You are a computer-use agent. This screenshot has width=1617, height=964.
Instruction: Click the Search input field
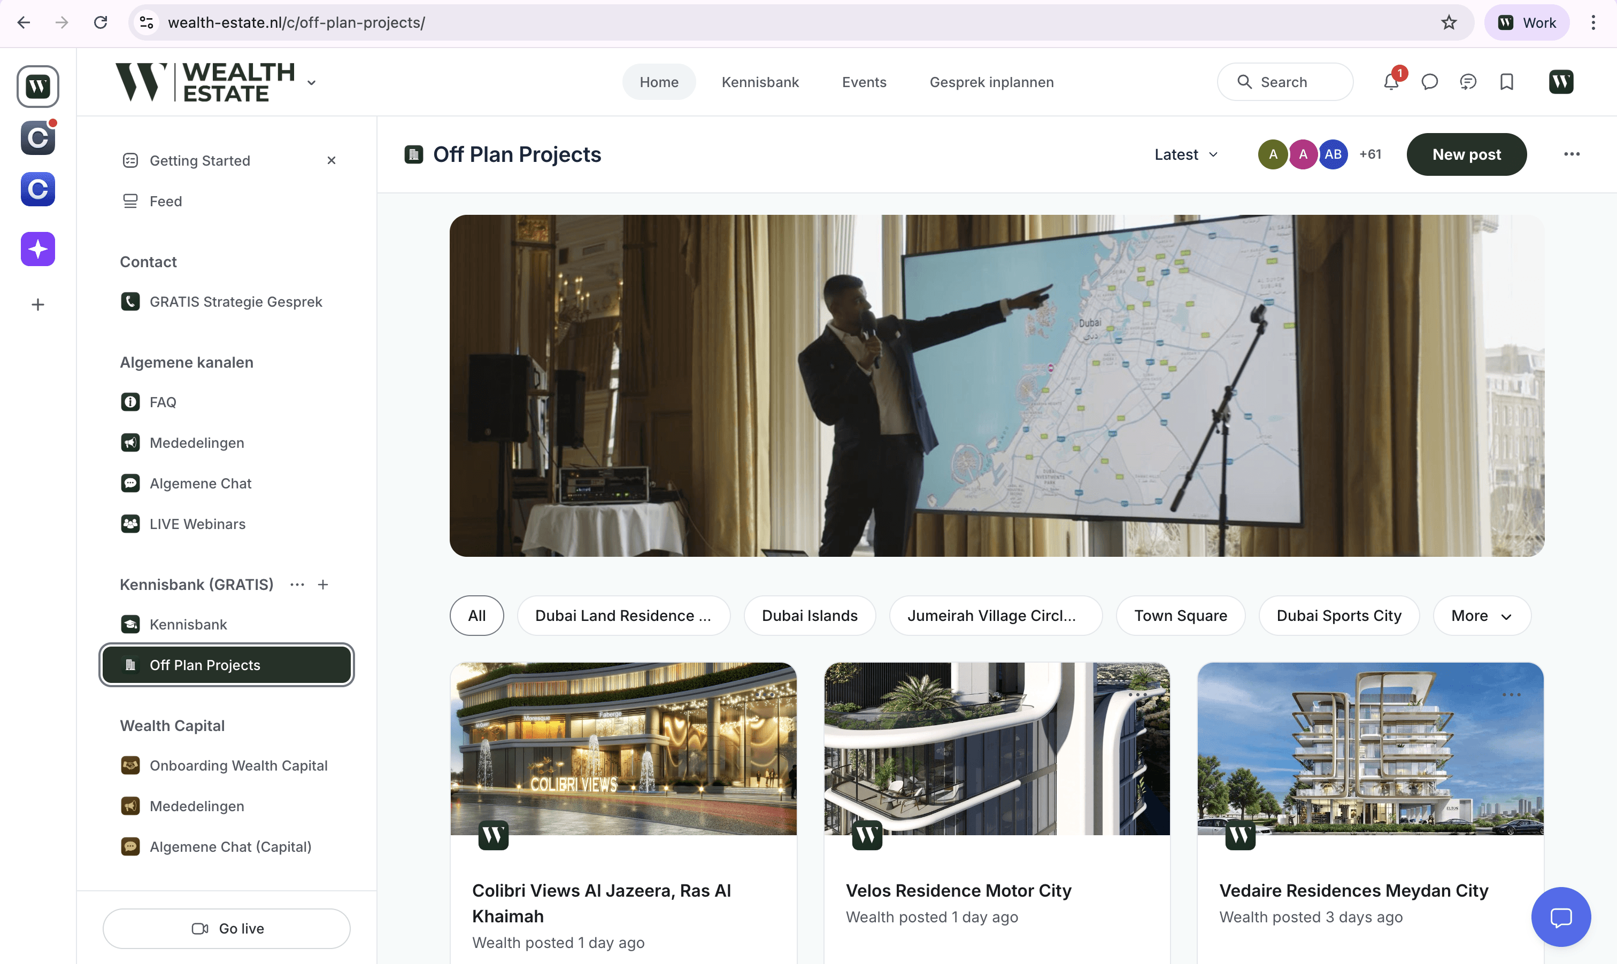tap(1285, 82)
